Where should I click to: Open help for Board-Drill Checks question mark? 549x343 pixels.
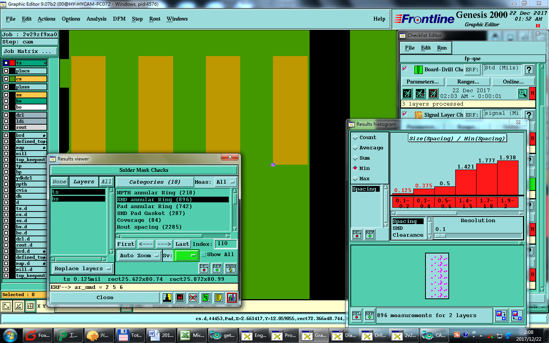click(x=529, y=70)
